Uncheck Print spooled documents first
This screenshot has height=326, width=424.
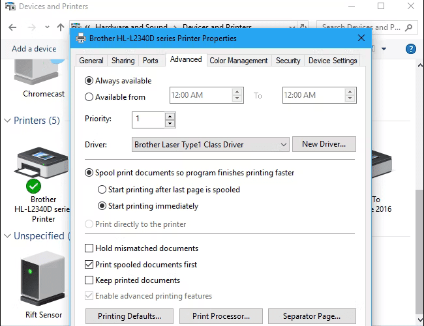tap(89, 264)
